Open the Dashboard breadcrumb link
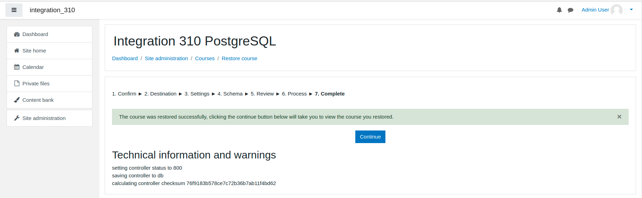This screenshot has height=198, width=642. (125, 58)
